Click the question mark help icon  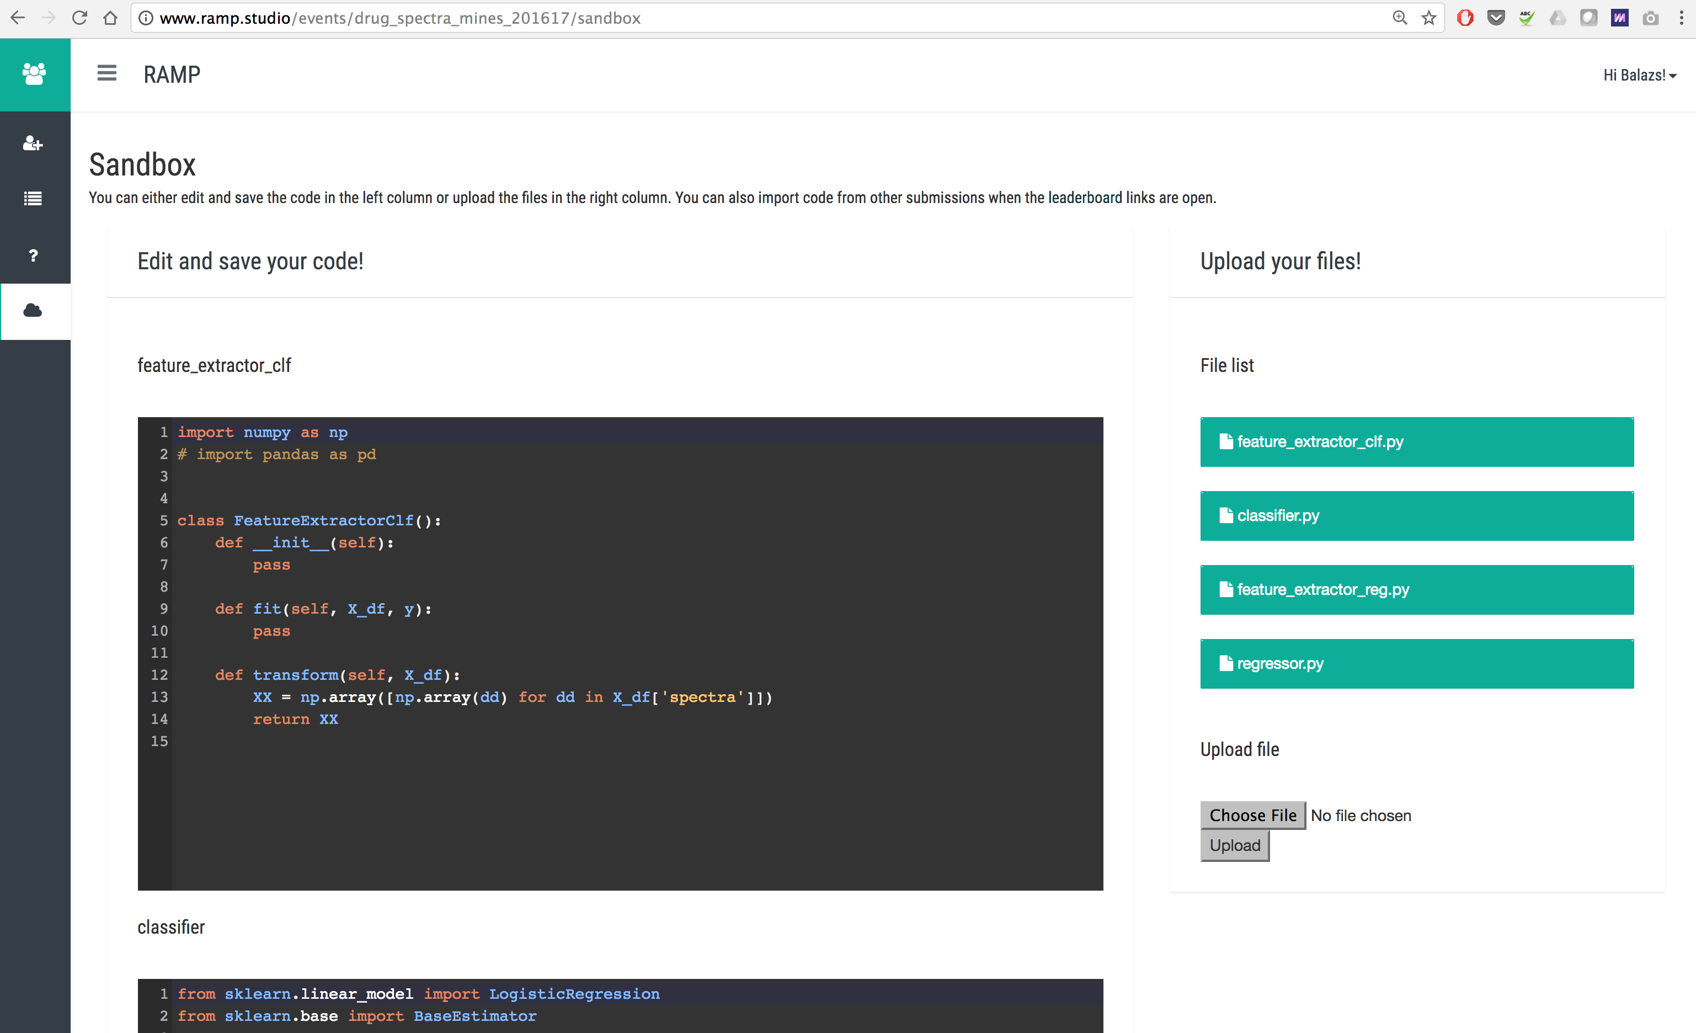coord(33,255)
